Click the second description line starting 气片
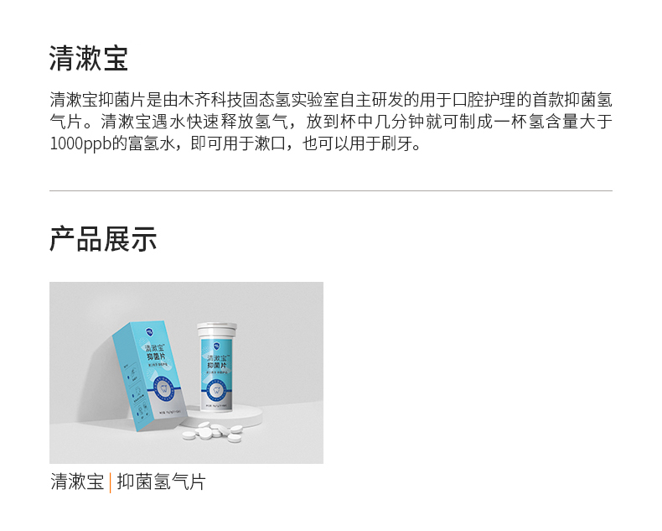 [x=331, y=122]
